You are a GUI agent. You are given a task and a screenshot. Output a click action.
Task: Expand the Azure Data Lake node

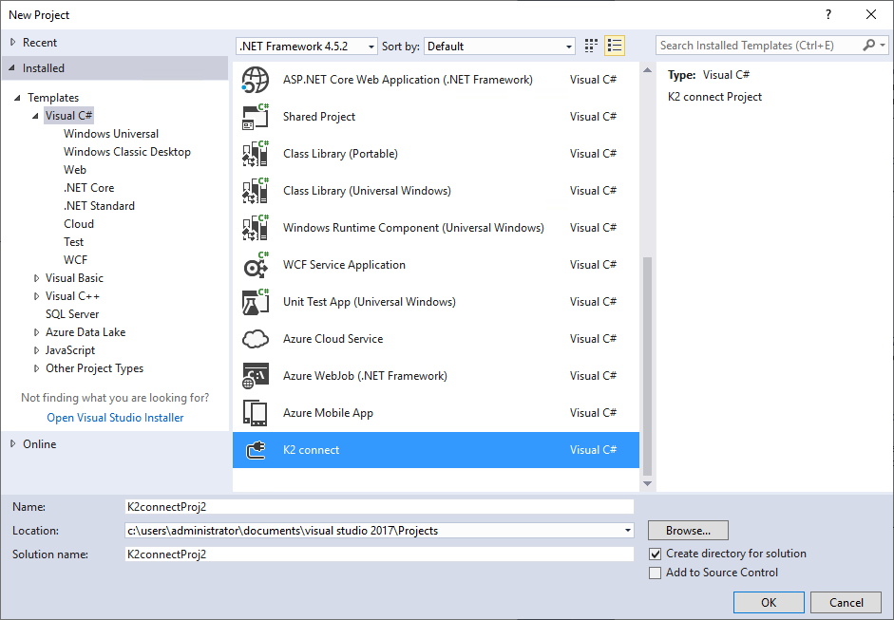pos(36,332)
